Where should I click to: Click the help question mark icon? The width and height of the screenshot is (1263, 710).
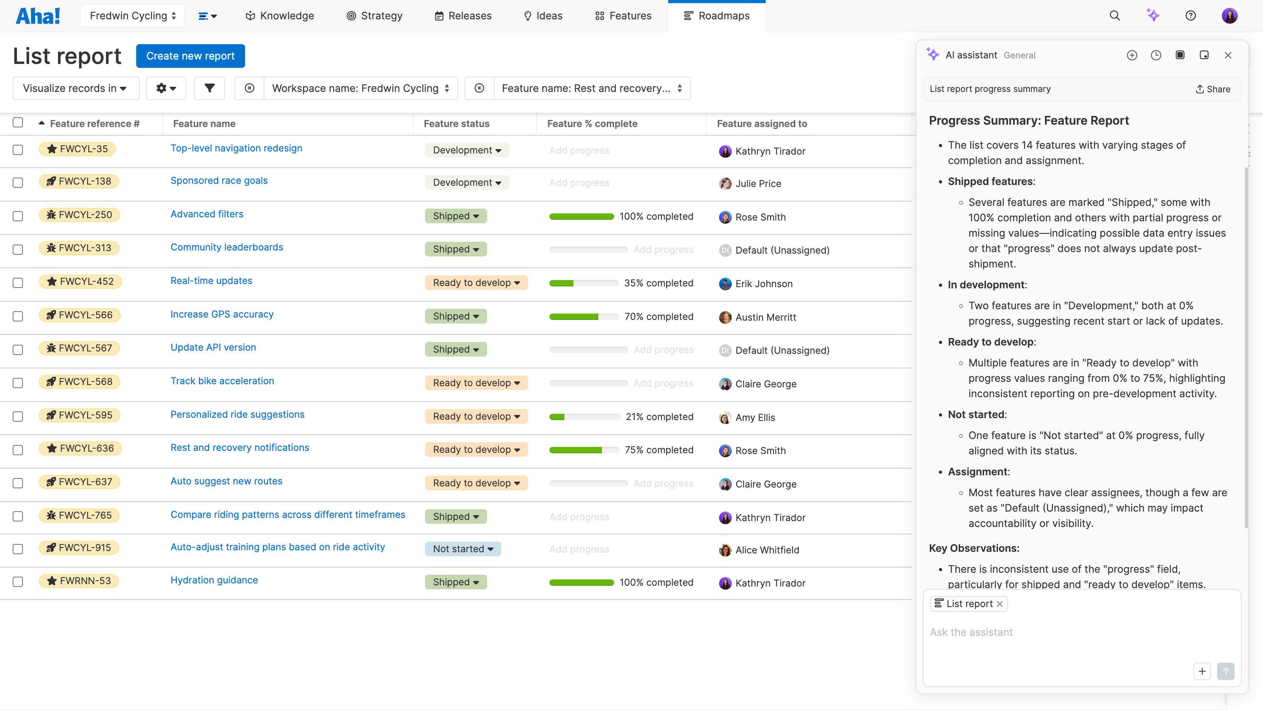point(1191,15)
